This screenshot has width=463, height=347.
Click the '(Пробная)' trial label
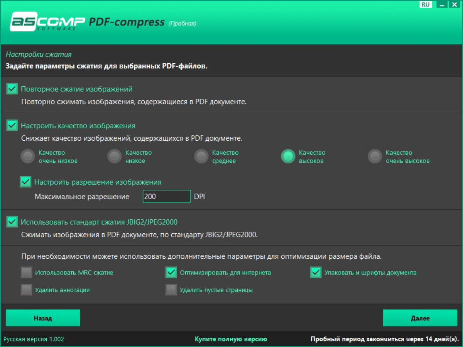click(x=182, y=24)
